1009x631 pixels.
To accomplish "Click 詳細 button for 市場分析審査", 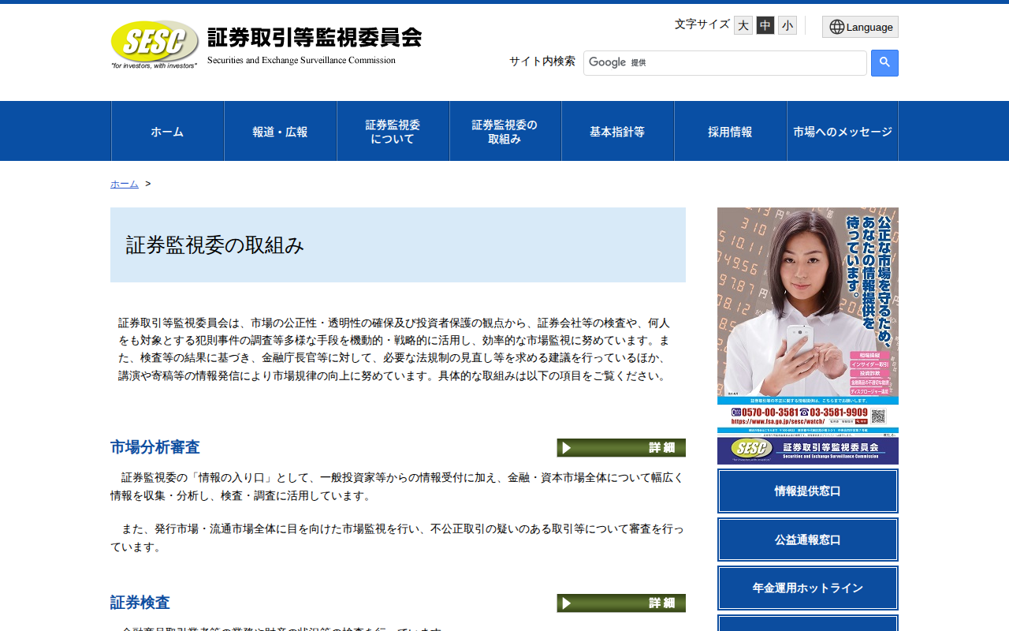I will (621, 448).
